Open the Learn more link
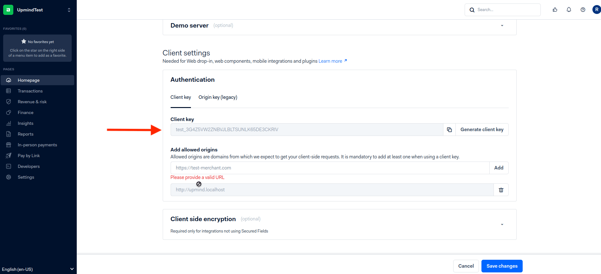This screenshot has width=601, height=274. (x=333, y=61)
